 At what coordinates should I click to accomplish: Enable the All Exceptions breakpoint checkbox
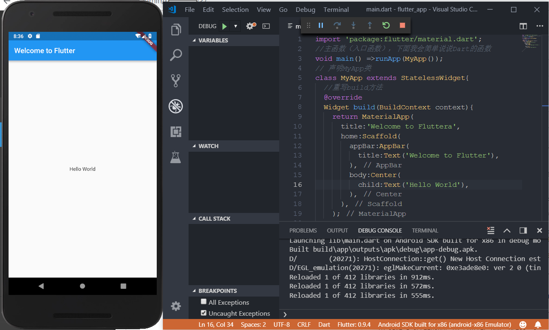204,302
